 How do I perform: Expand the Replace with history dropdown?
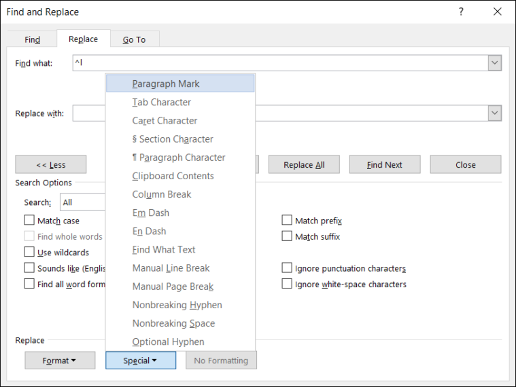494,113
